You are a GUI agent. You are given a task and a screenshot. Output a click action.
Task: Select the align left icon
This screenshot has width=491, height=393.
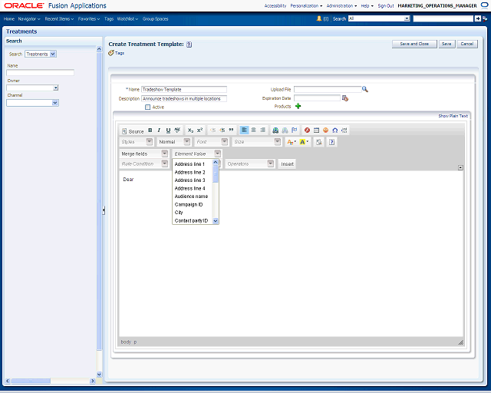pyautogui.click(x=244, y=130)
